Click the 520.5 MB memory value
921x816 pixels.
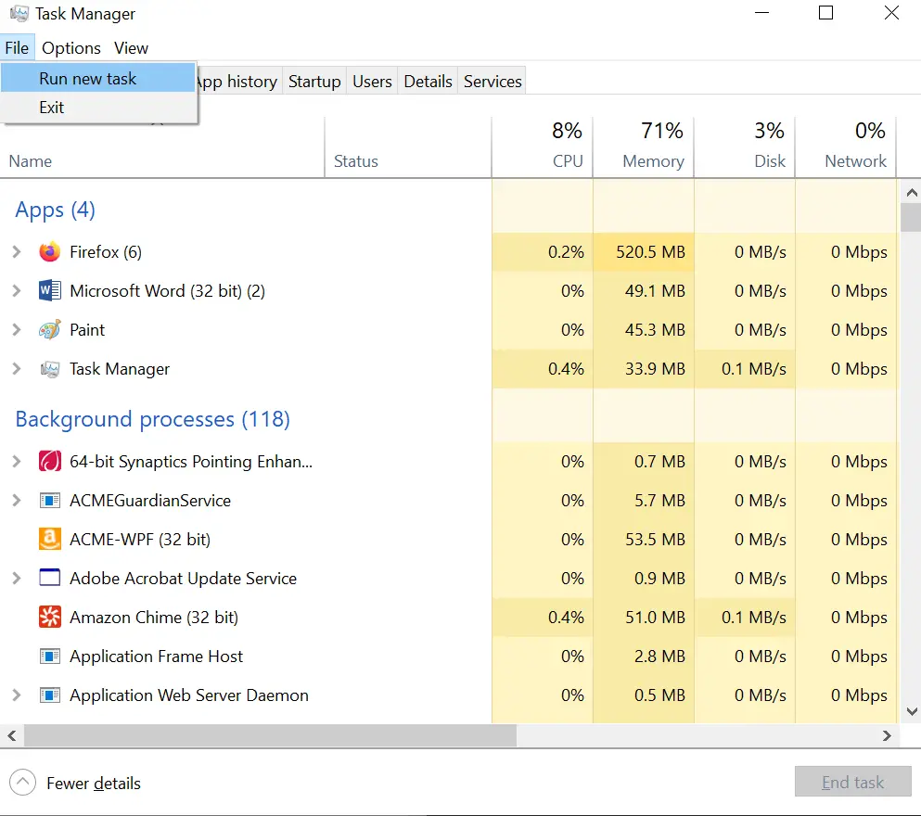(x=650, y=252)
